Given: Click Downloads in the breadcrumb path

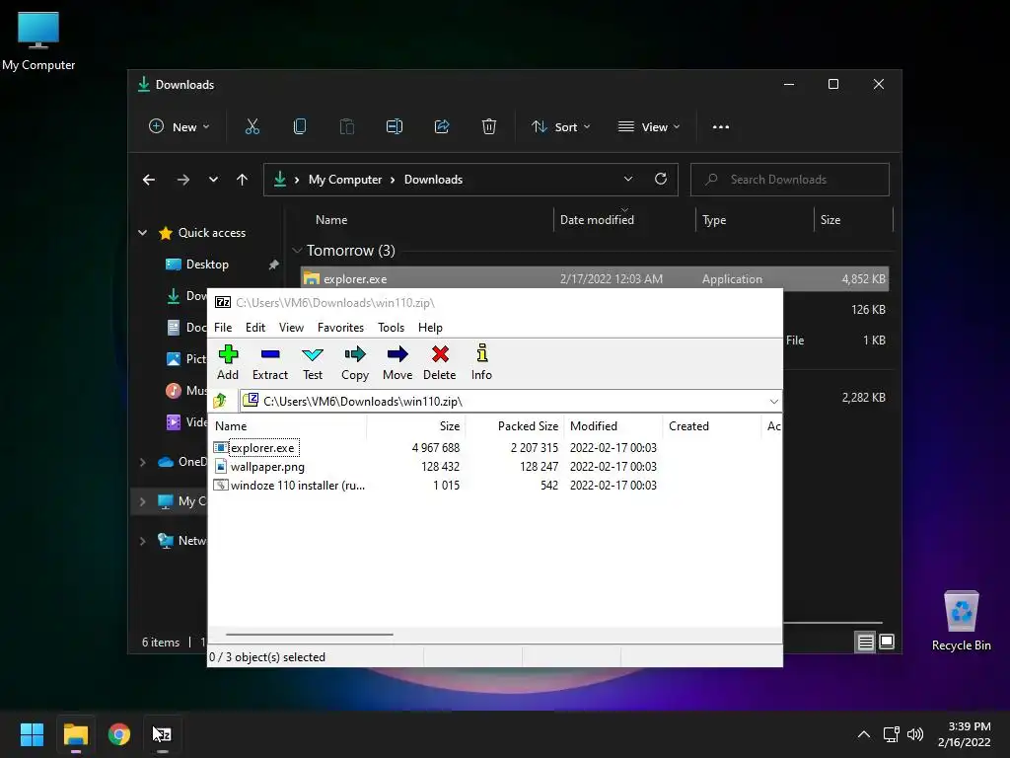Looking at the screenshot, I should coord(433,180).
